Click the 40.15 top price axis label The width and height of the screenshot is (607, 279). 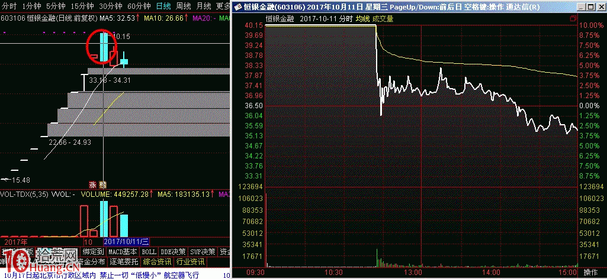tap(254, 25)
